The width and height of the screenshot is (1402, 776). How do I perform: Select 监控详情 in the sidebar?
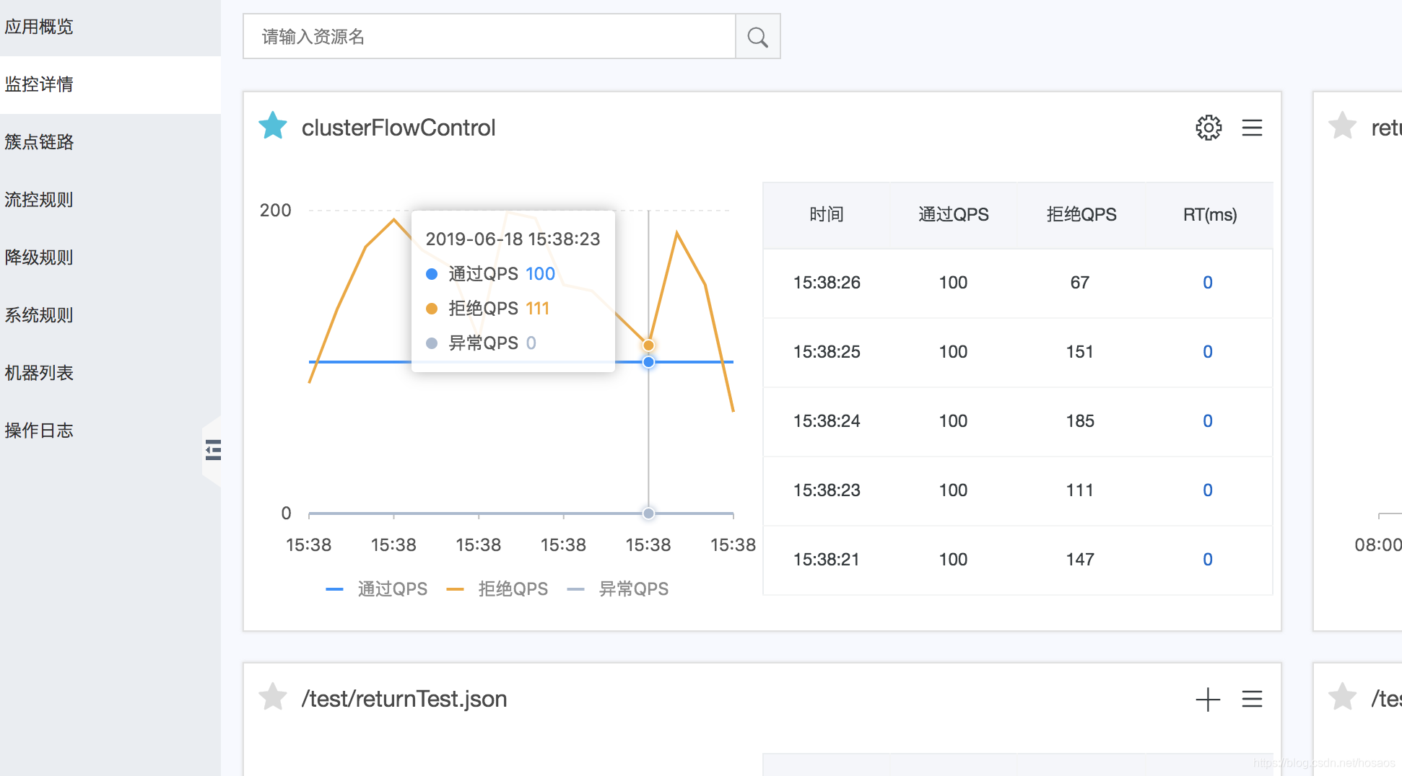pyautogui.click(x=110, y=84)
